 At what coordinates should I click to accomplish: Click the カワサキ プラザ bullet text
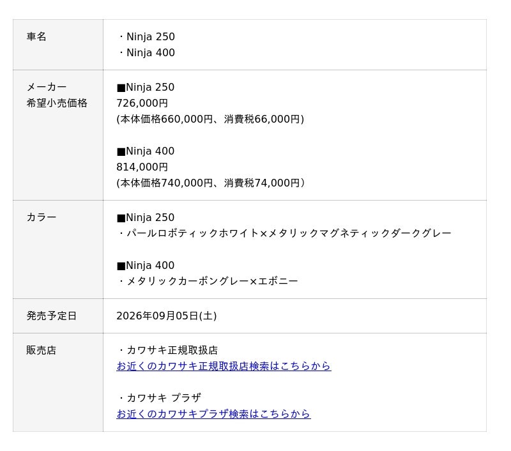coord(159,397)
